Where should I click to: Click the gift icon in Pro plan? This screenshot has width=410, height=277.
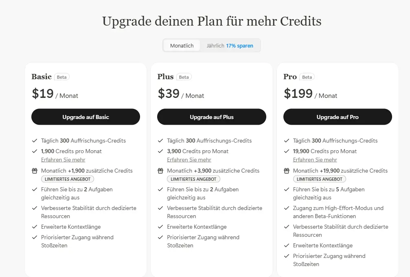tap(287, 171)
